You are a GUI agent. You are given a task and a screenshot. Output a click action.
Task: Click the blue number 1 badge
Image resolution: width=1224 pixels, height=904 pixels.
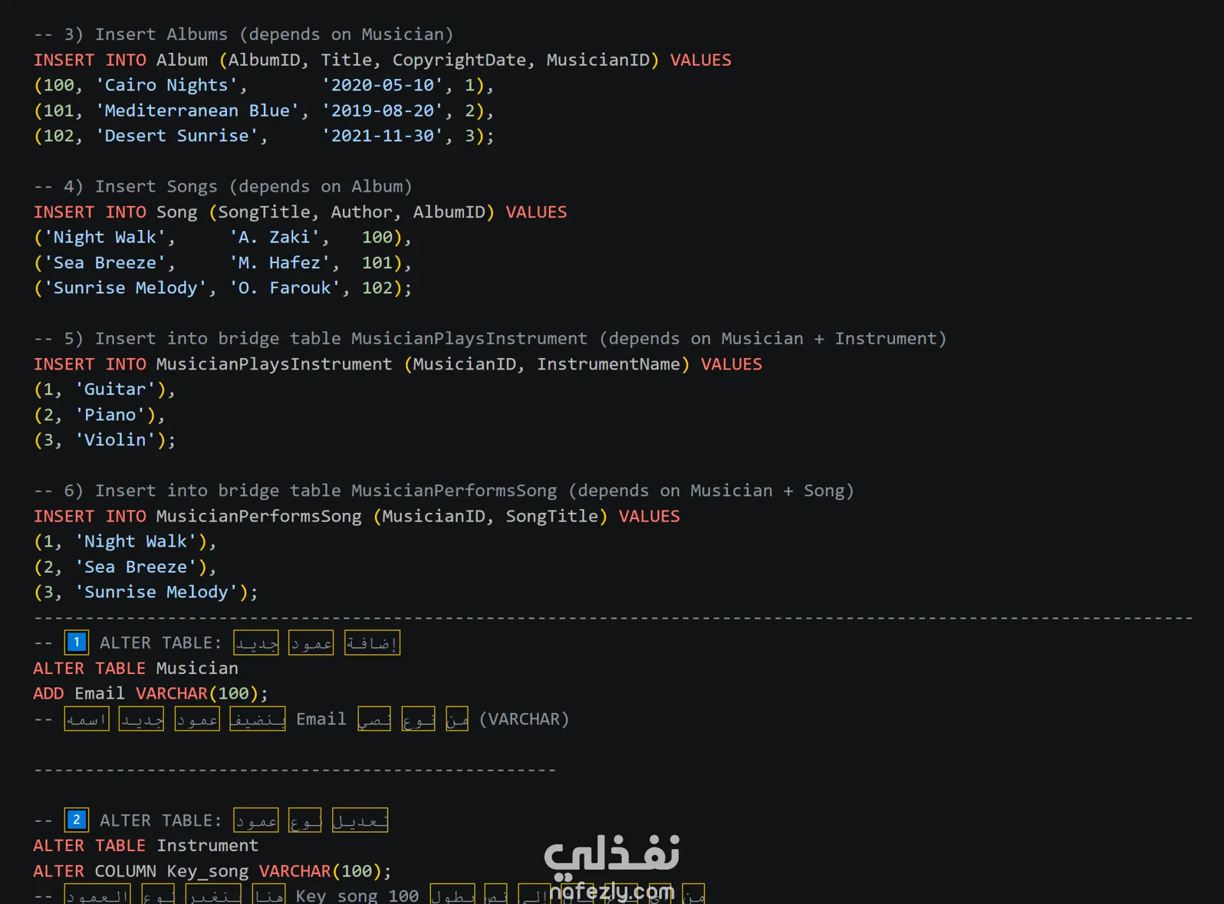click(x=76, y=642)
